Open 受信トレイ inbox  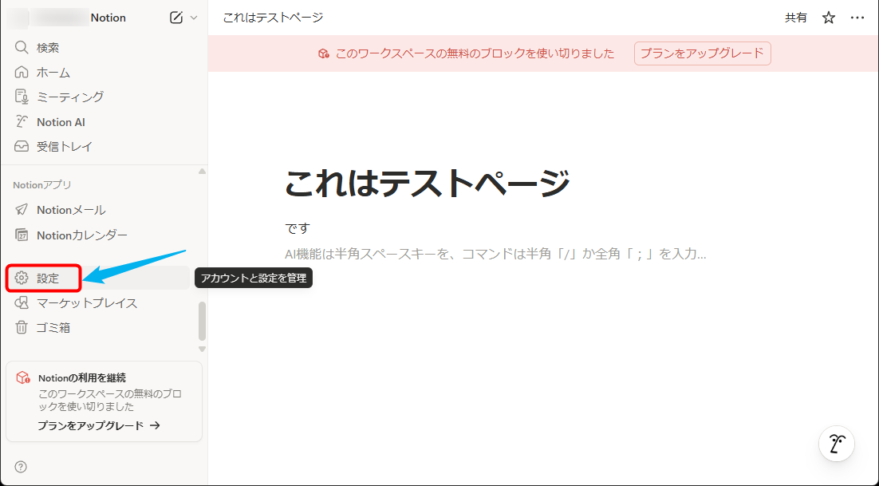tap(64, 147)
